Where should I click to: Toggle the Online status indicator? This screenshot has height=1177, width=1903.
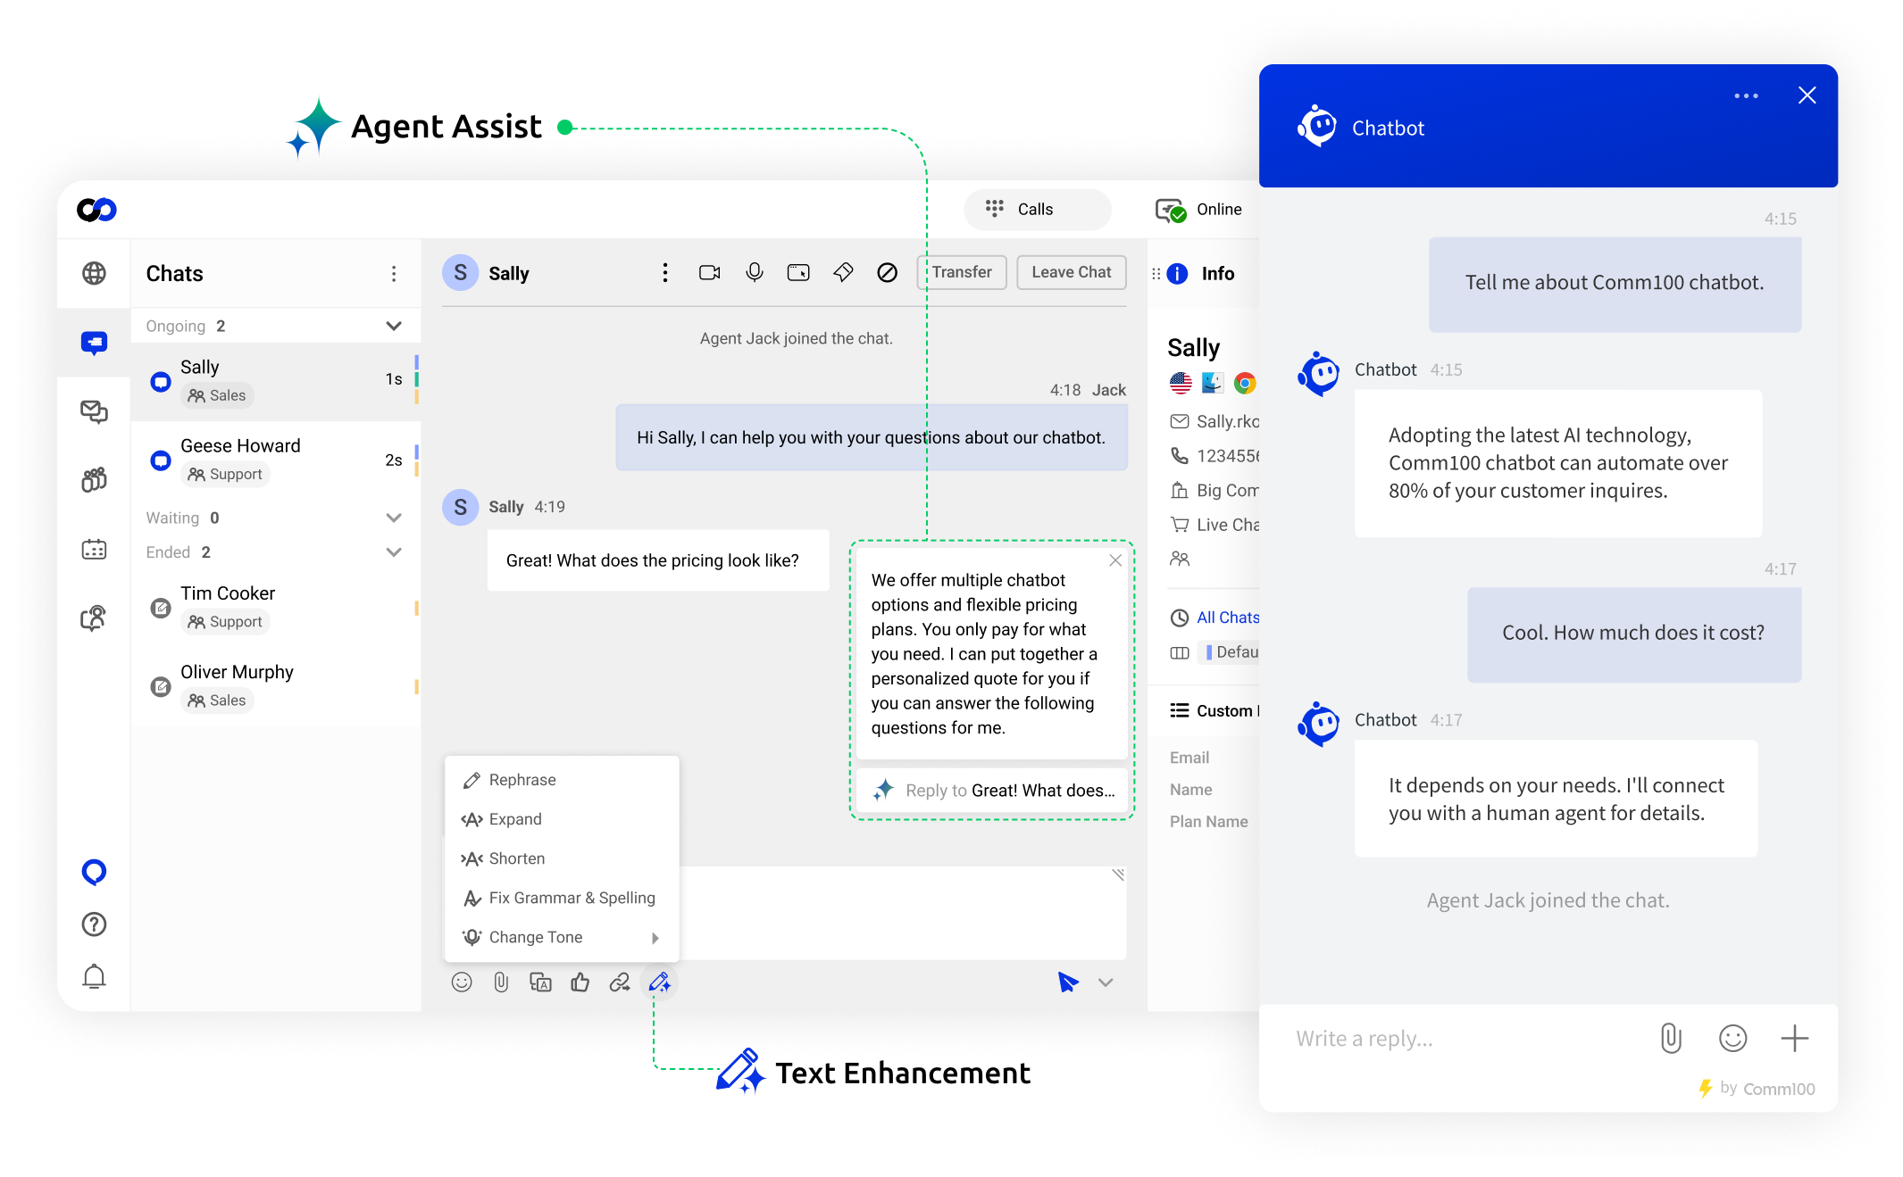[1198, 210]
